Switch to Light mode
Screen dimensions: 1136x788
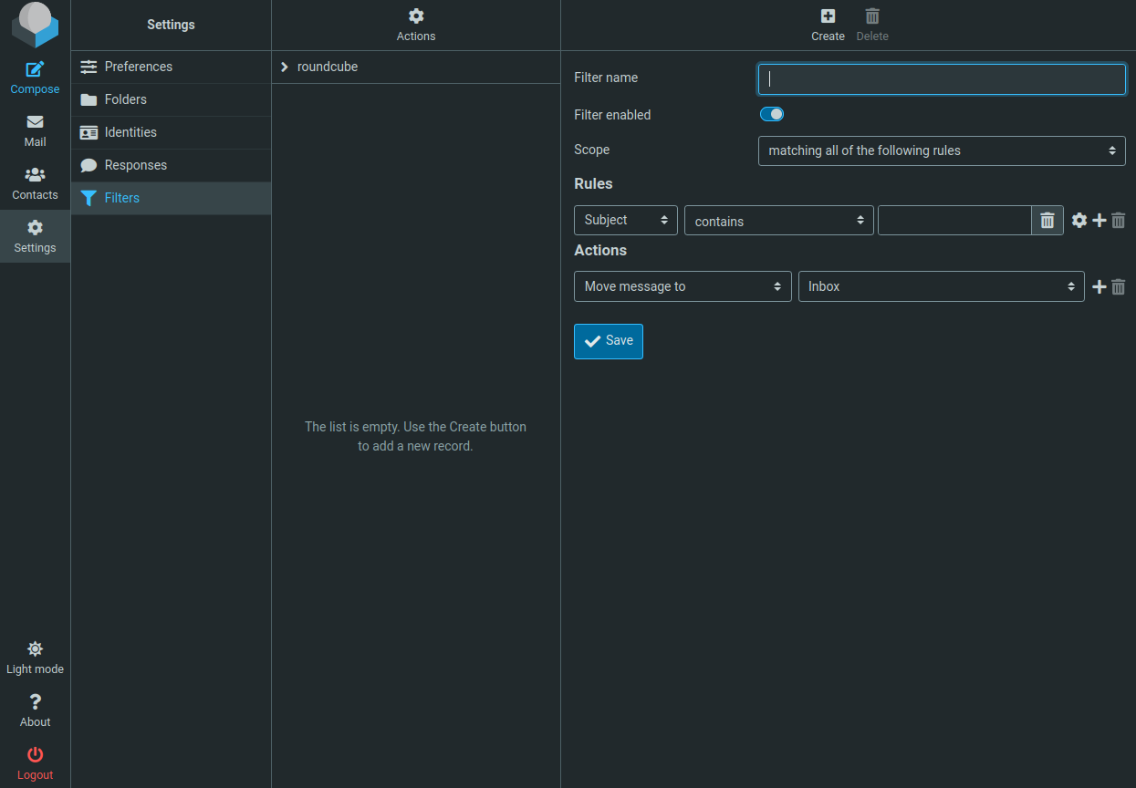[35, 658]
